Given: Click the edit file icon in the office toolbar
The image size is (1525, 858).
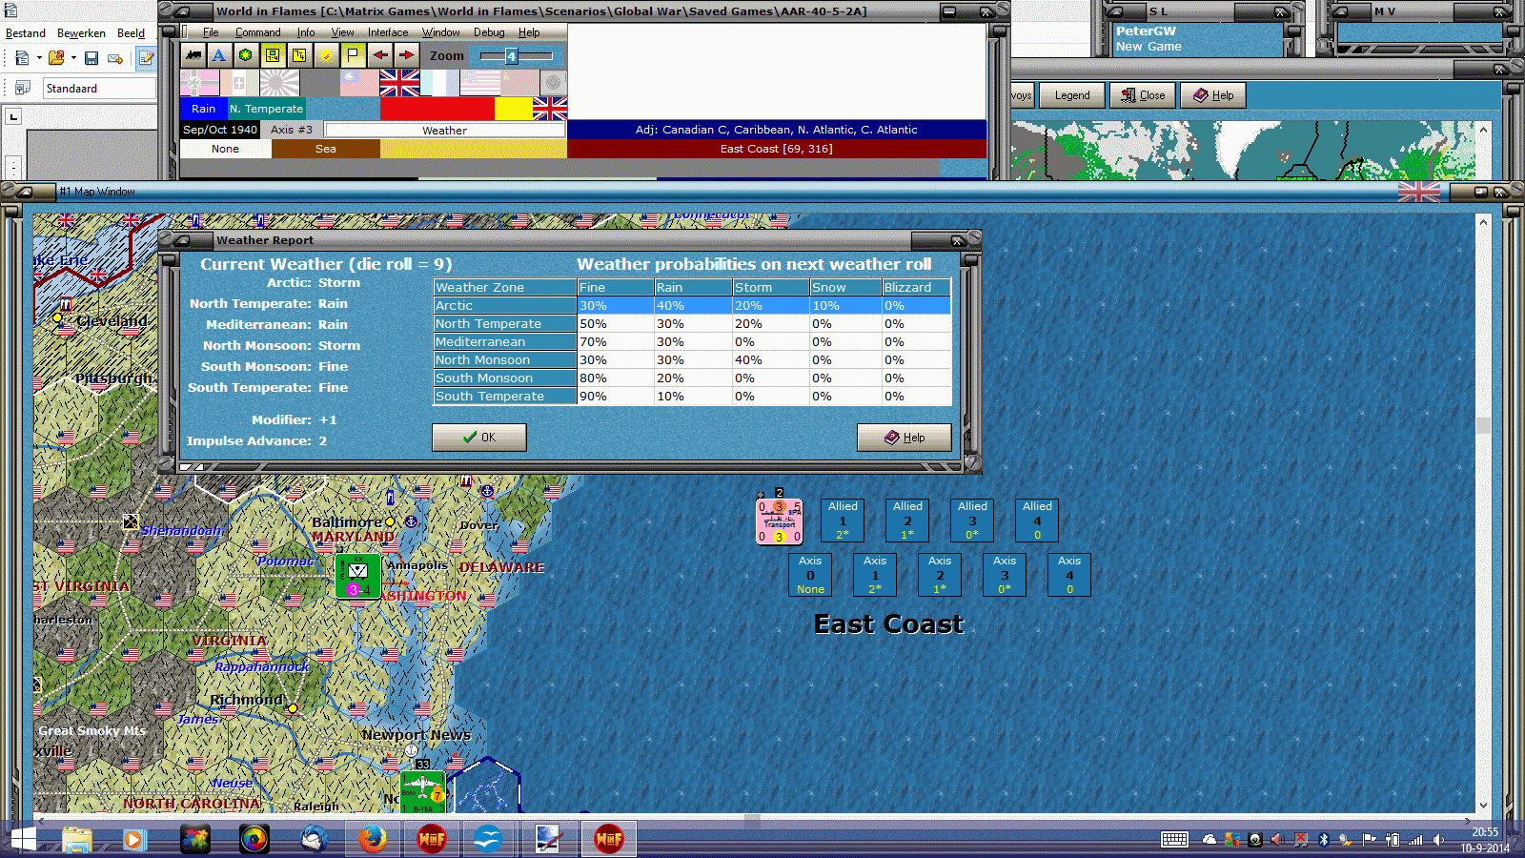Looking at the screenshot, I should point(146,58).
